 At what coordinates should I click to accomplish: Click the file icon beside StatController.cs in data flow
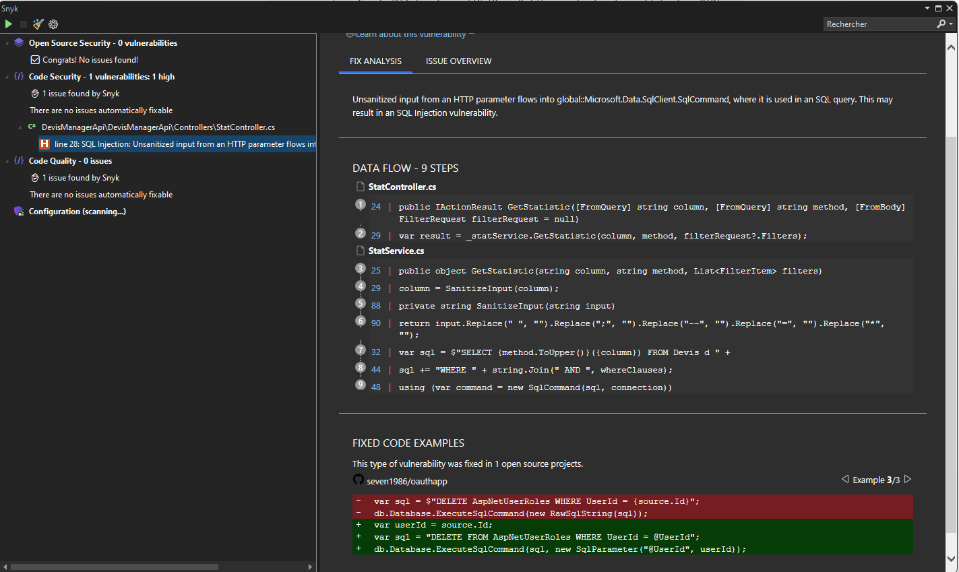tap(361, 187)
